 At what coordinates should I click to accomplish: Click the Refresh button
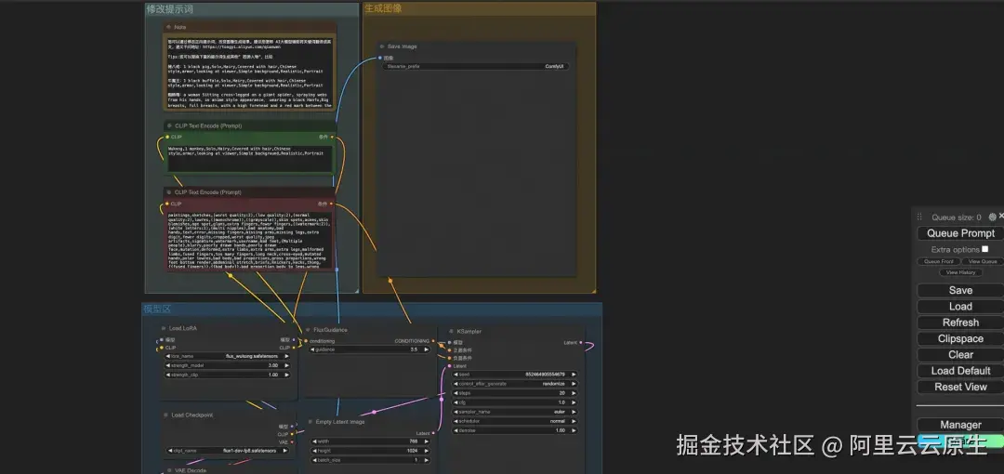tap(960, 323)
